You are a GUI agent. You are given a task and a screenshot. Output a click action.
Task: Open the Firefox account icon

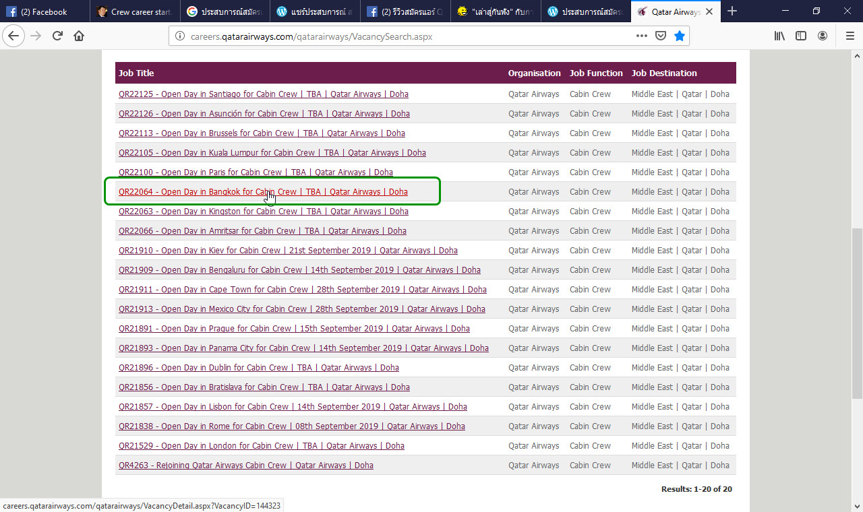pyautogui.click(x=823, y=36)
